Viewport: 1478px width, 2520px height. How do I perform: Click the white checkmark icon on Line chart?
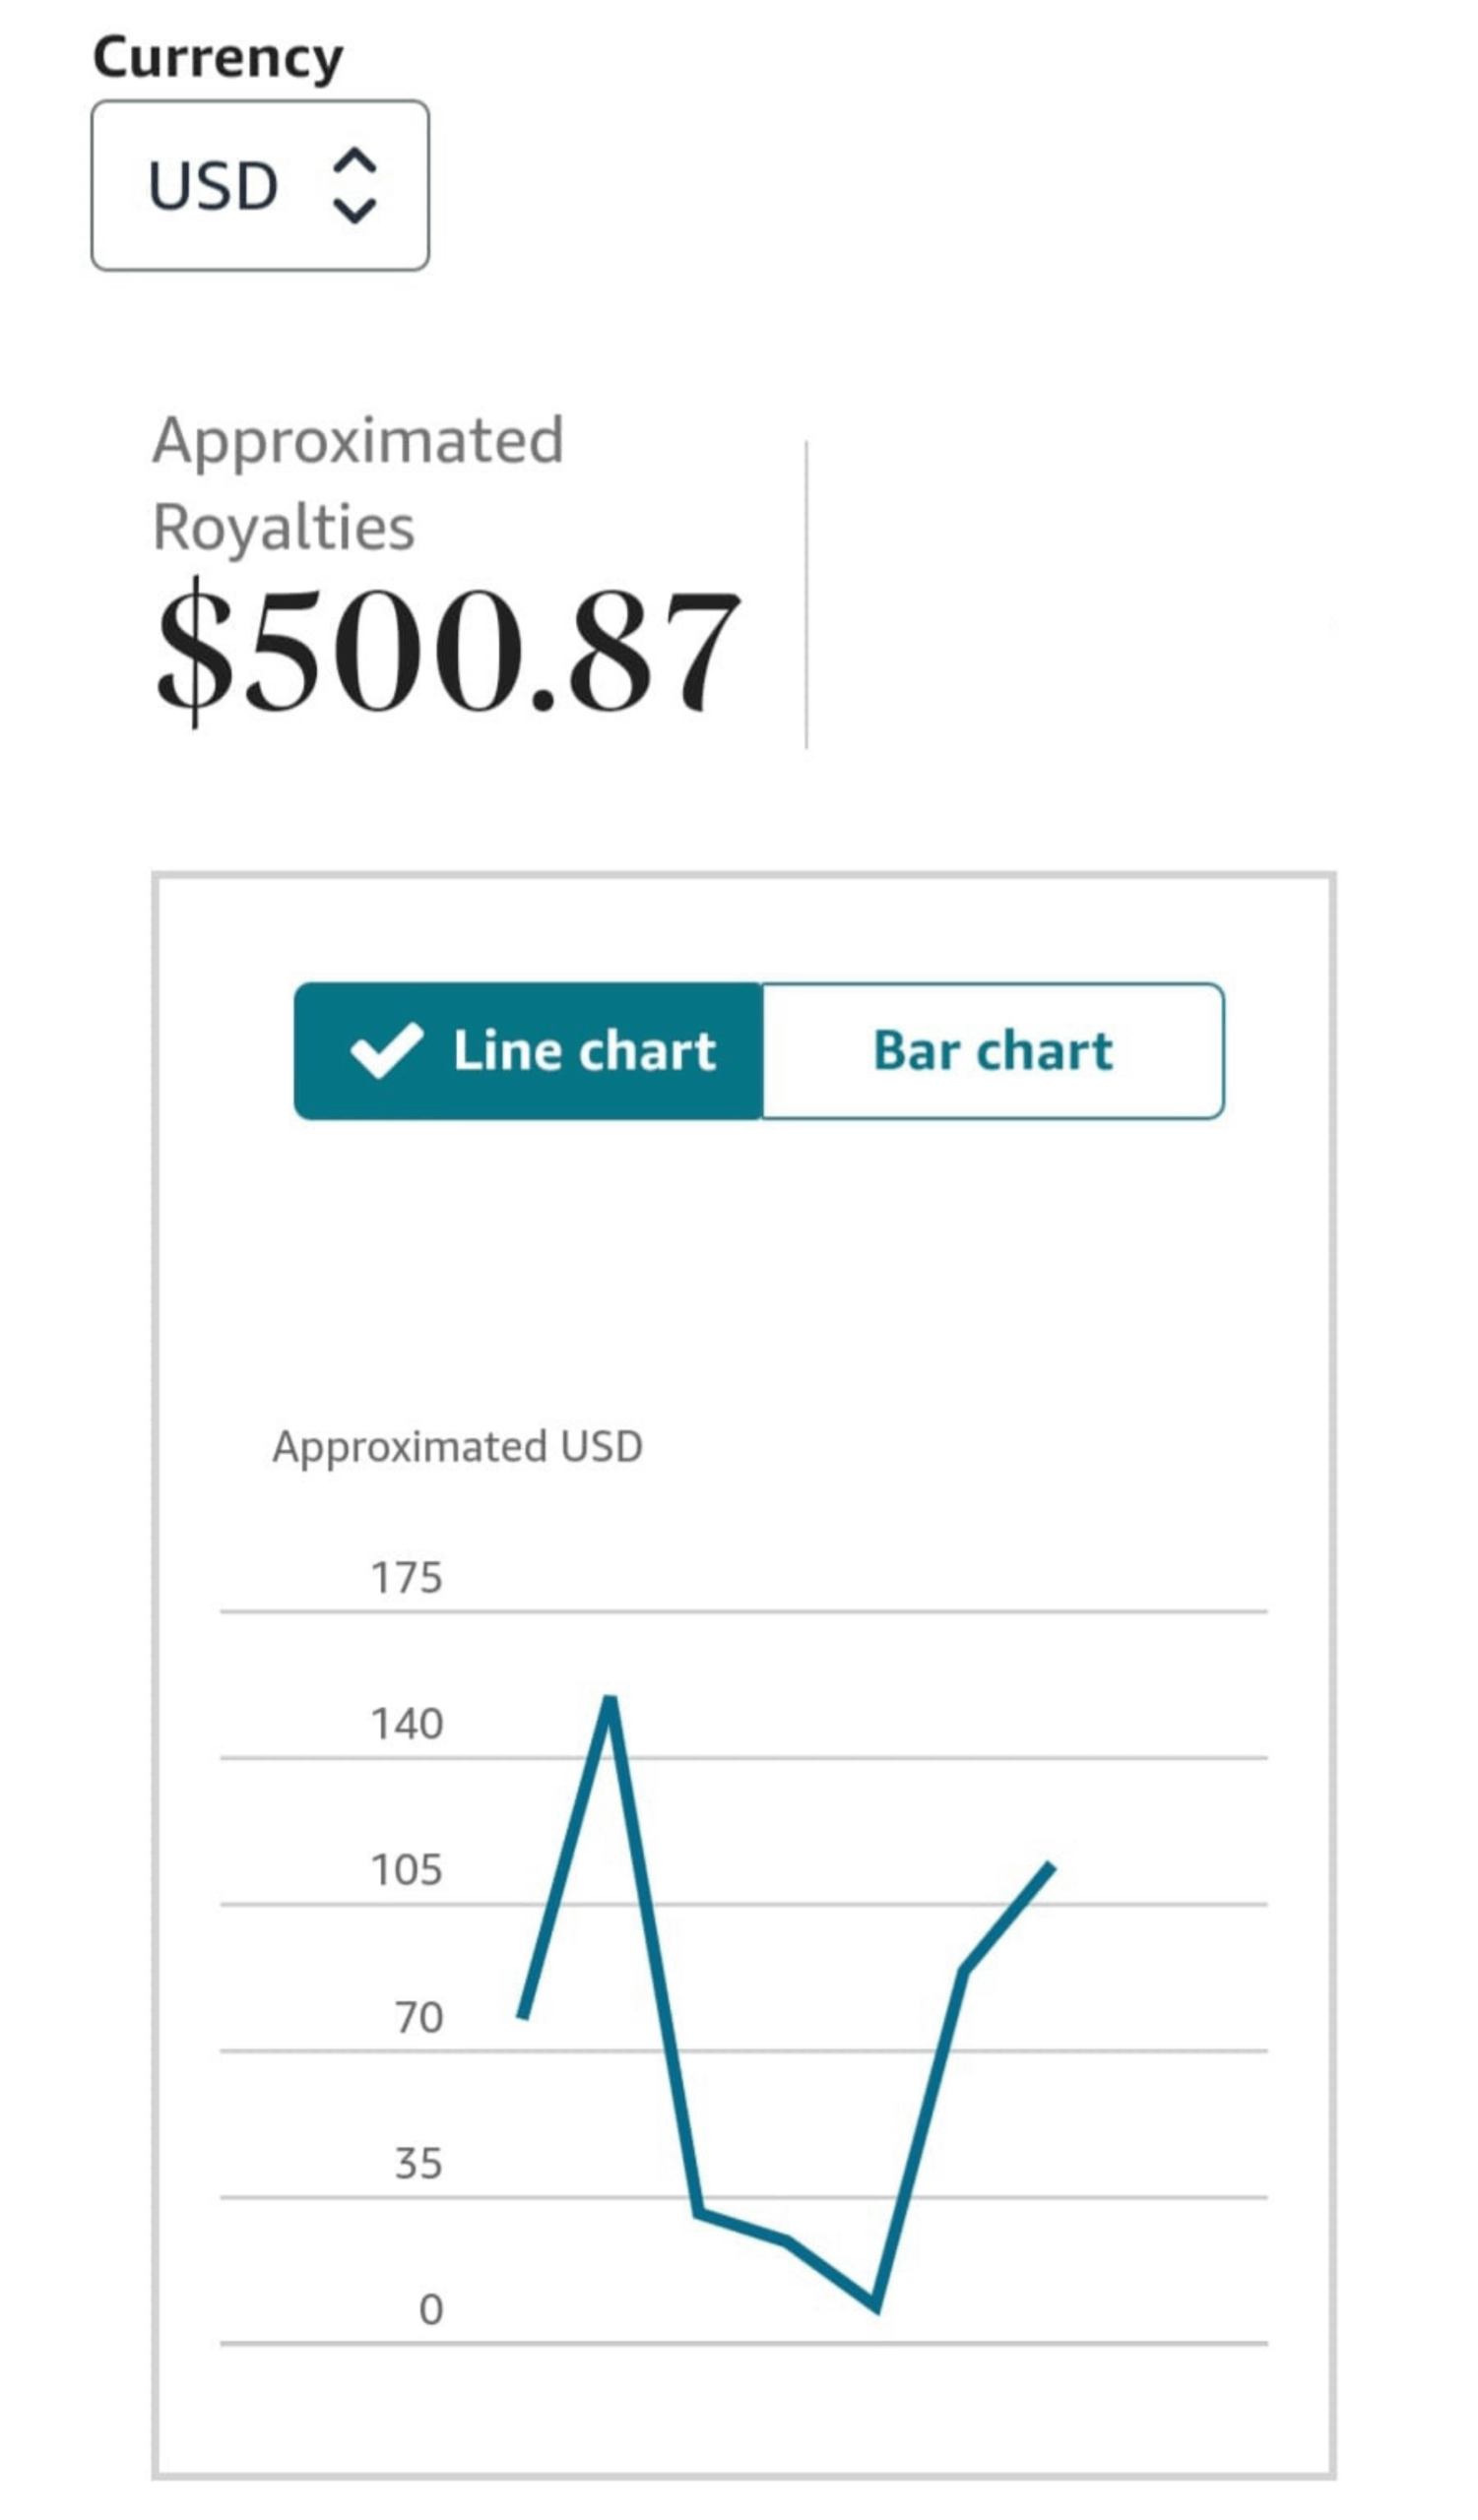[386, 1051]
